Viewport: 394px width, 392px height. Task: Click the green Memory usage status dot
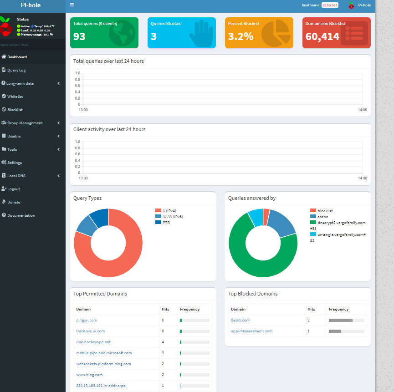[19, 35]
